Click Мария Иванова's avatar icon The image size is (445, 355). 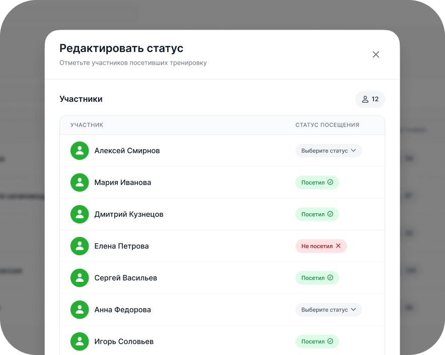pyautogui.click(x=80, y=183)
